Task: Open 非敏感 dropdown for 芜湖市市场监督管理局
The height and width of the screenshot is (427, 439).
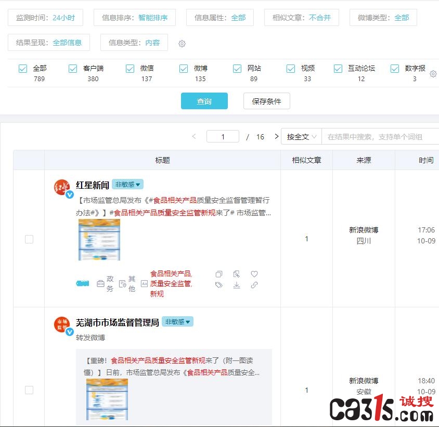Action: (177, 322)
